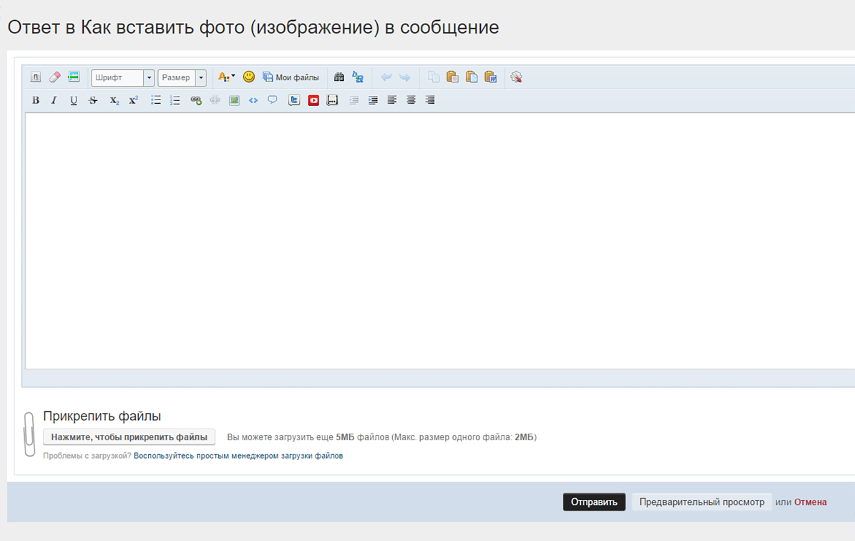
Task: Click the insert image icon
Action: pos(234,101)
